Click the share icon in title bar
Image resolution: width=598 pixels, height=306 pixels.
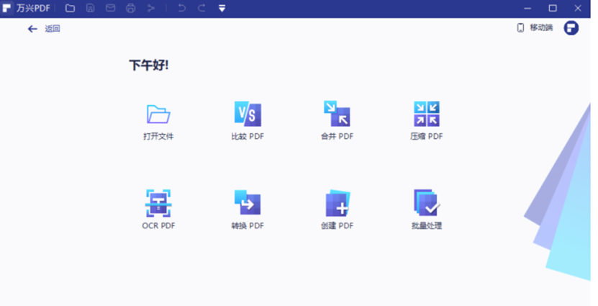(151, 8)
